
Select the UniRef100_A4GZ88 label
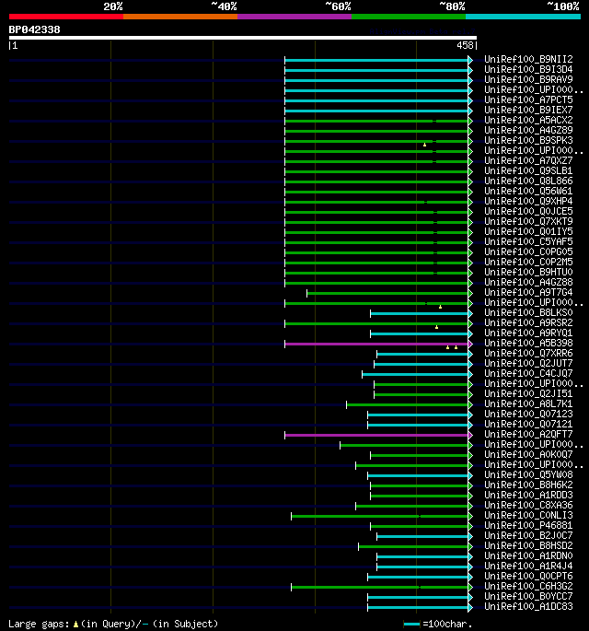[528, 283]
